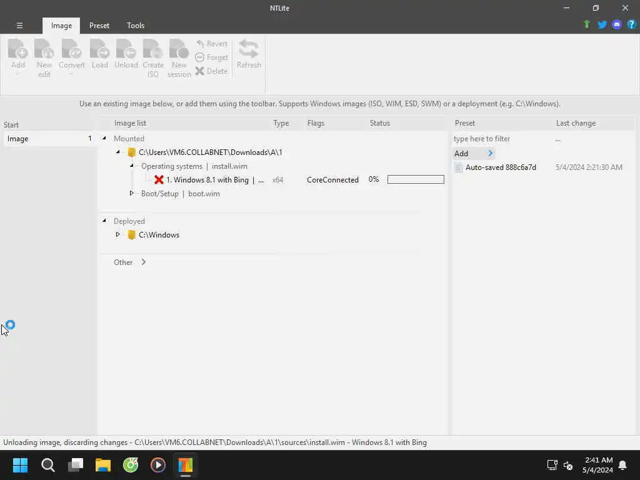Collapse the Downloads\A\1 folder node
The height and width of the screenshot is (480, 640).
pyautogui.click(x=118, y=152)
